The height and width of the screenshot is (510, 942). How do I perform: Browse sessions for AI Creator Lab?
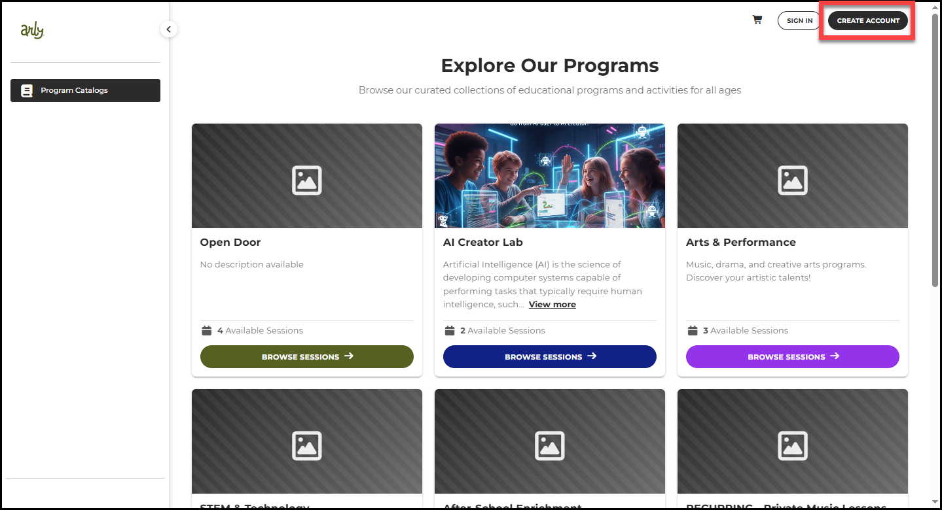tap(550, 356)
